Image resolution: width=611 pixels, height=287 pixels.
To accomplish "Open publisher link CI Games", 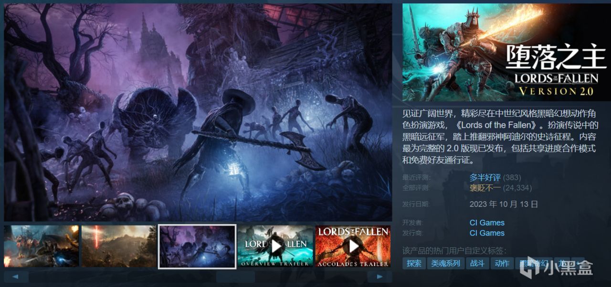I will 487,233.
